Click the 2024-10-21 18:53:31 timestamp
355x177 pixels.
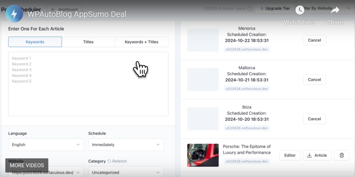[x=247, y=80]
